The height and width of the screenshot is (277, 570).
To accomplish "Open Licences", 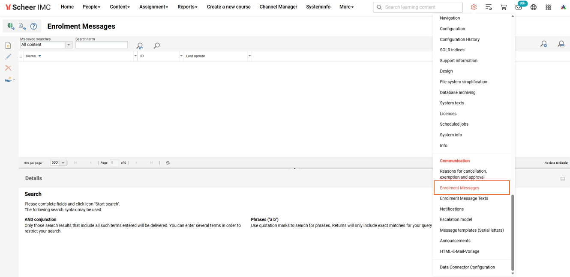I will tap(448, 114).
